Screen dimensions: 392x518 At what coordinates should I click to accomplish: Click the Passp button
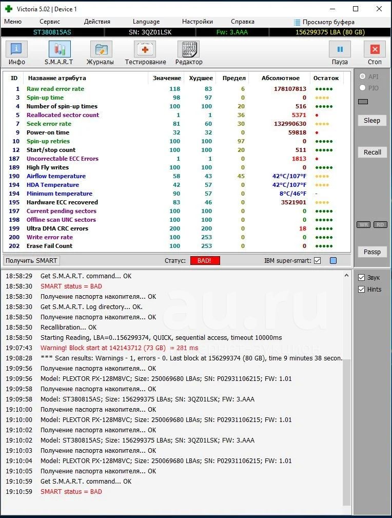[372, 252]
